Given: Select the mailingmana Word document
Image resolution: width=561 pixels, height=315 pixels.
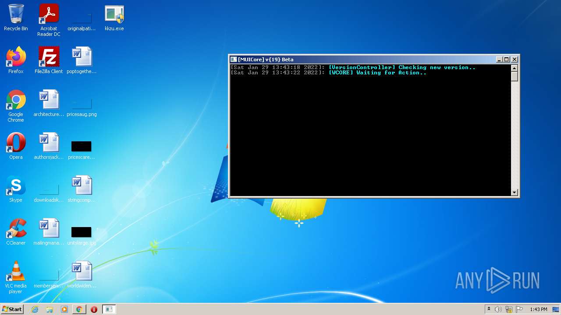Looking at the screenshot, I should [49, 232].
